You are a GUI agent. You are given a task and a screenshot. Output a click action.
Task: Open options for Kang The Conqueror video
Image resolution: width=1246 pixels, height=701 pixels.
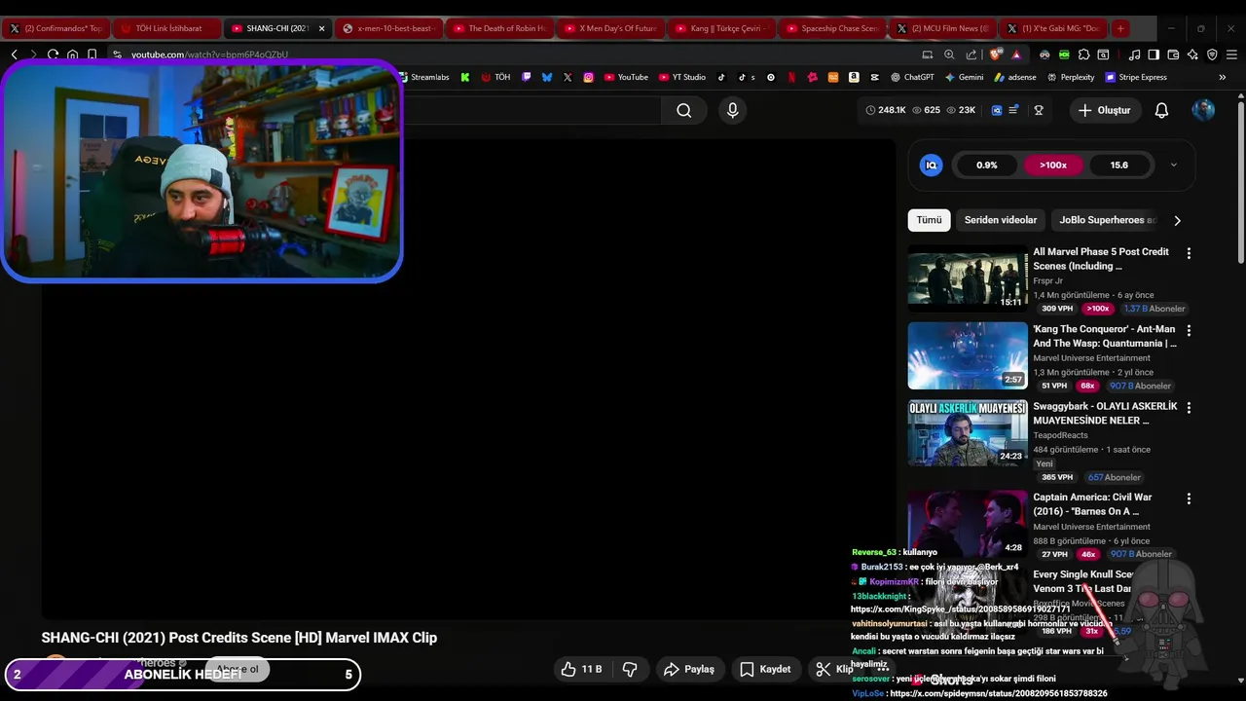[1189, 330]
